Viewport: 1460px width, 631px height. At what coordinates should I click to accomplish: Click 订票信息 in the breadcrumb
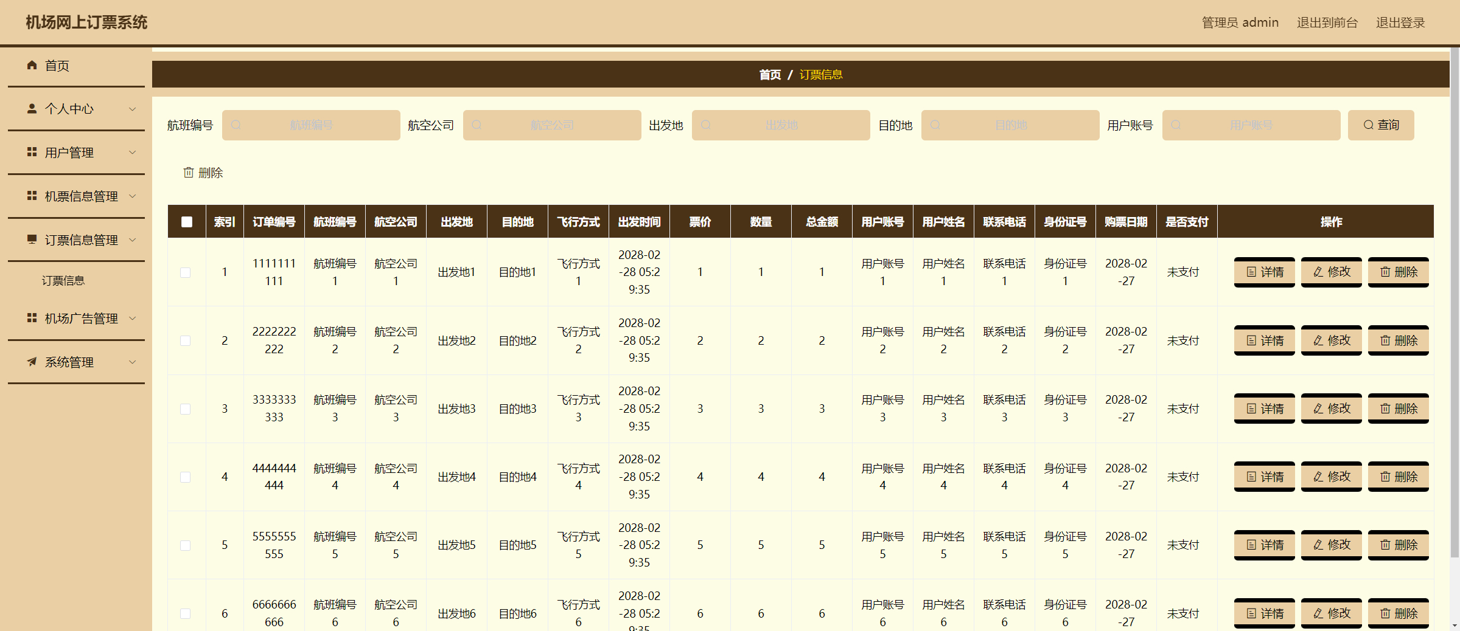coord(821,74)
